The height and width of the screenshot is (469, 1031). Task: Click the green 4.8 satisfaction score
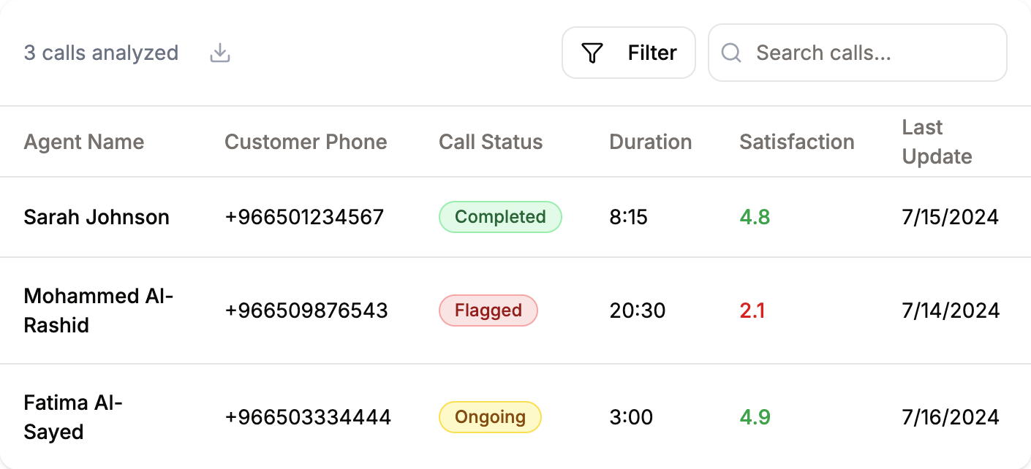click(755, 217)
